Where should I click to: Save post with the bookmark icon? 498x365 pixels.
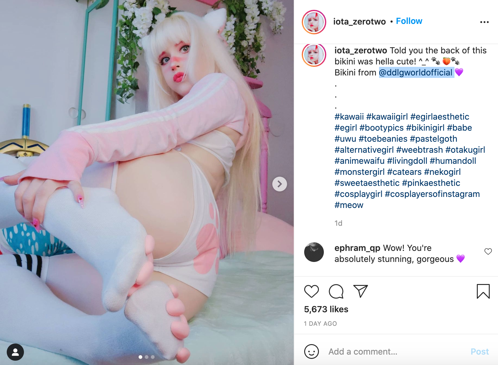click(483, 291)
